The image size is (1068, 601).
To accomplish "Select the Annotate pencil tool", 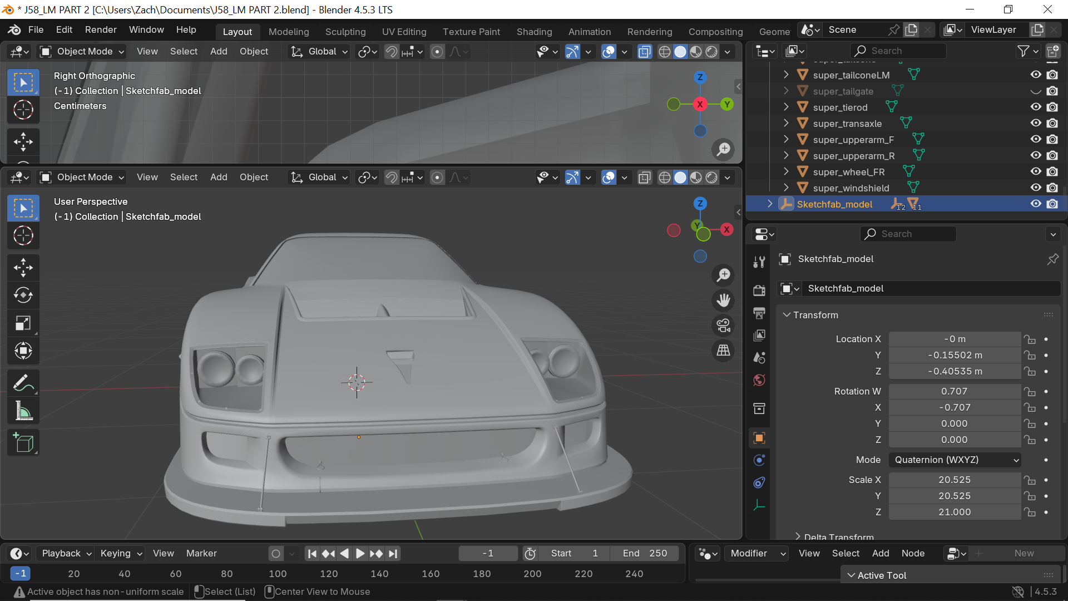I will click(x=23, y=383).
